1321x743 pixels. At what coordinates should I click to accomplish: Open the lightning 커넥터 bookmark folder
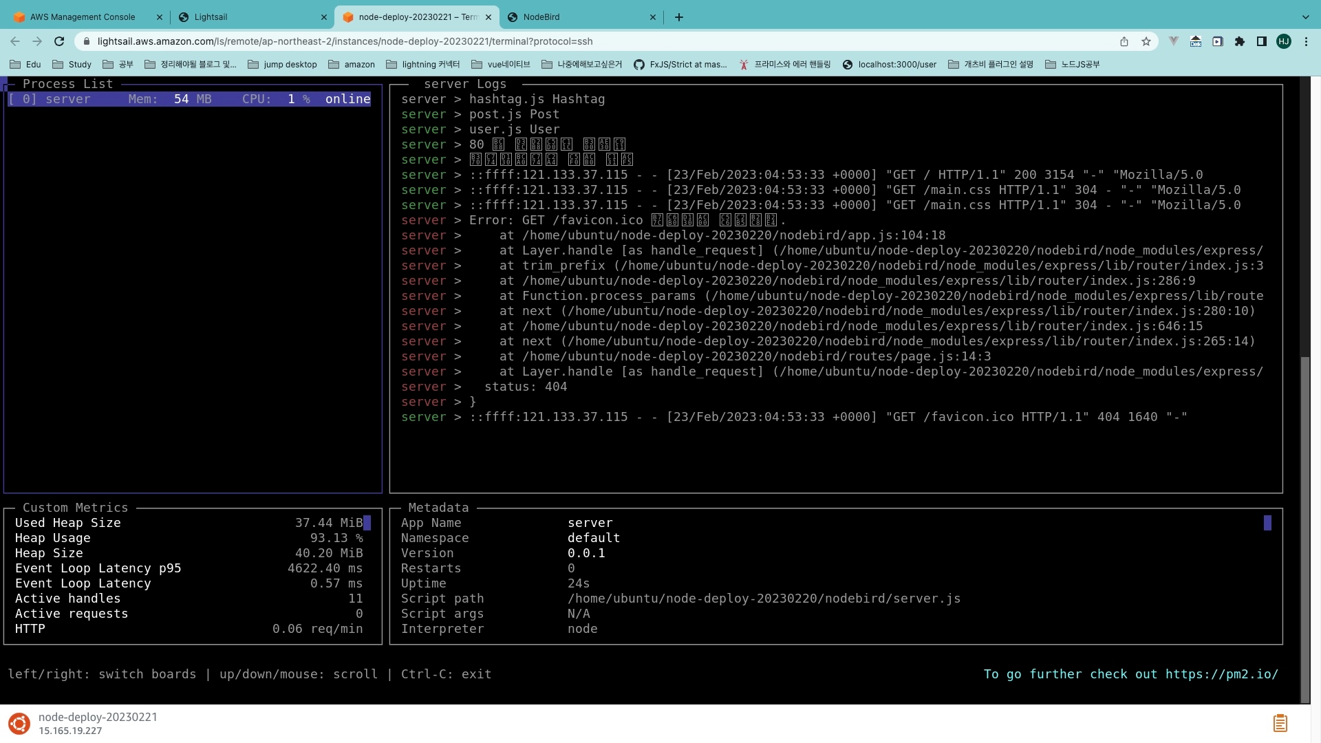coord(423,64)
